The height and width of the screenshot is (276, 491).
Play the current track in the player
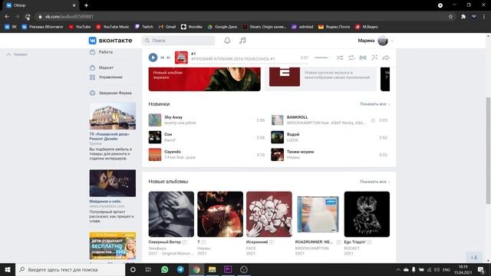click(153, 58)
